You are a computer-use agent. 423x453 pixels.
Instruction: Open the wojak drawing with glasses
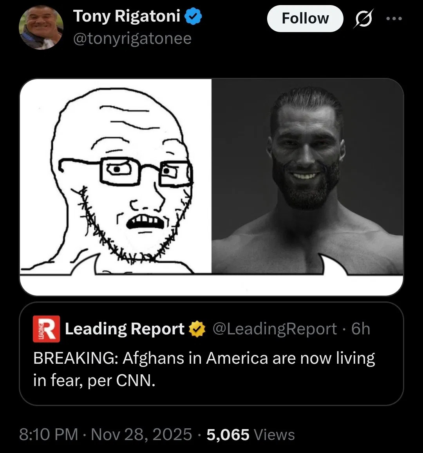pos(116,176)
